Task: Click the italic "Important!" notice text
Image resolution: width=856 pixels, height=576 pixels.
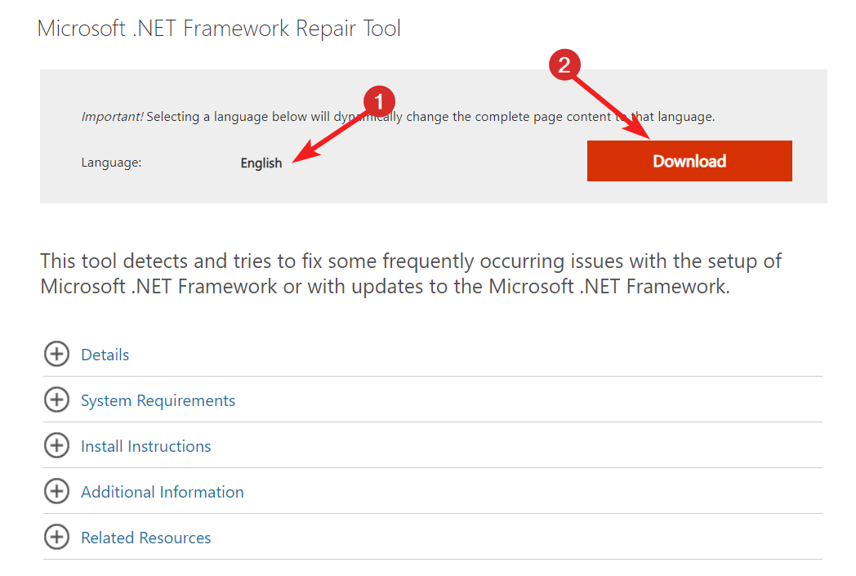Action: coord(112,117)
